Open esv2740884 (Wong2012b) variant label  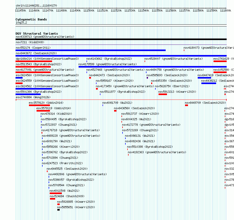(33, 97)
